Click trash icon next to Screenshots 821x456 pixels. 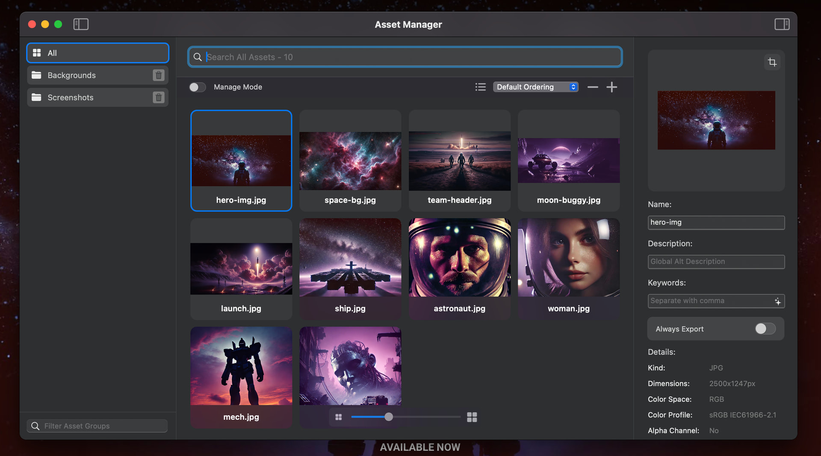click(158, 98)
